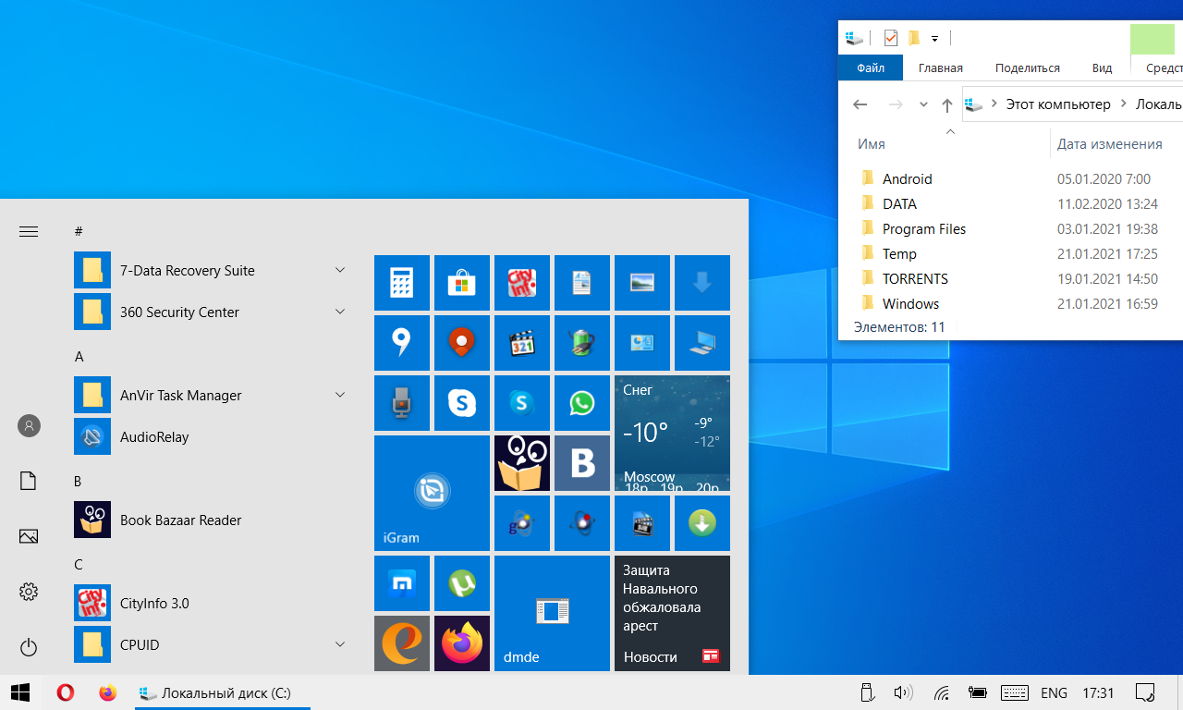Open the faded blue download arrow tile

pos(701,283)
